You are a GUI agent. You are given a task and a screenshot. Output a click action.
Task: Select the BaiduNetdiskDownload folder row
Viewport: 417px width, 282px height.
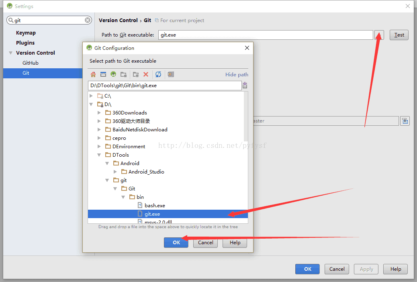coord(166,130)
